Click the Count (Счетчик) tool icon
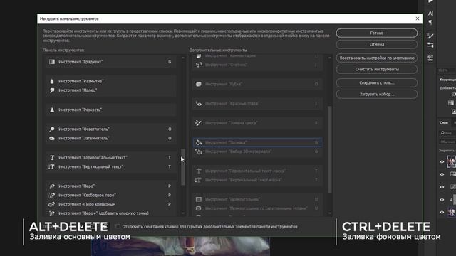Viewport: 456px width, 256px height. [198, 65]
